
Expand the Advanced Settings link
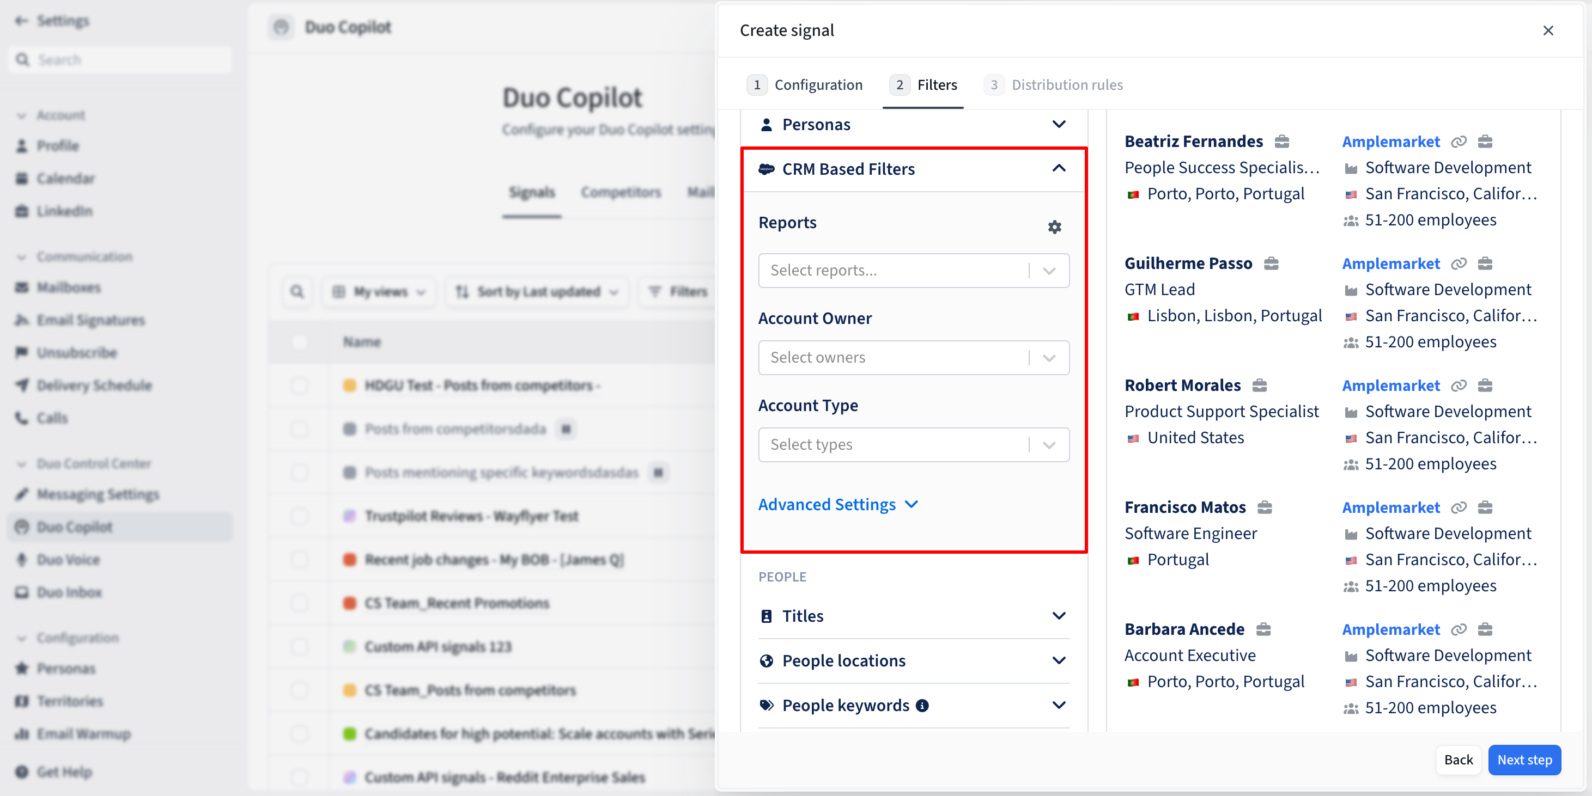tap(838, 505)
